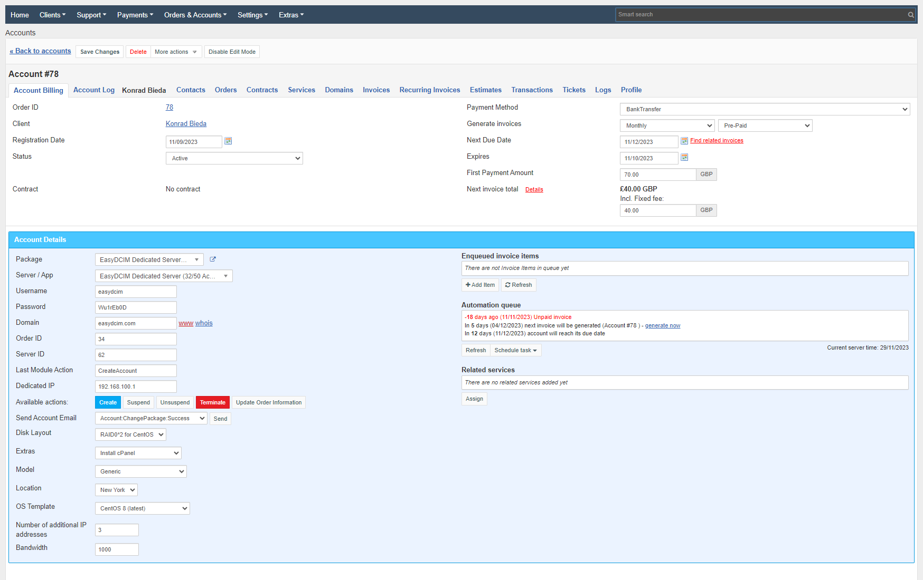Open the Support menu
923x580 pixels.
click(x=91, y=15)
